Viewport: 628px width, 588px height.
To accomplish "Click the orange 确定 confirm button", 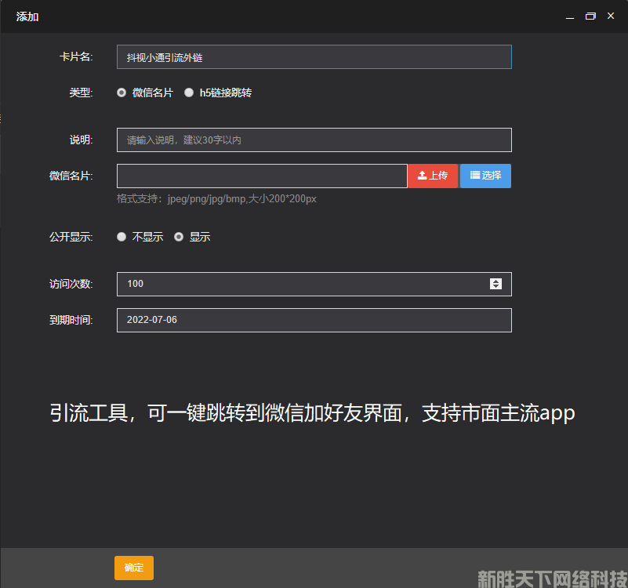I will coord(134,568).
